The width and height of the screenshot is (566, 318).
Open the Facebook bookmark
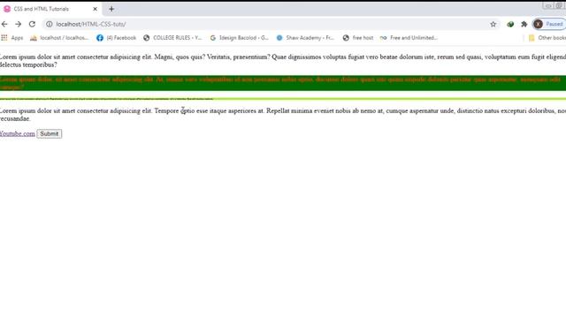[117, 38]
